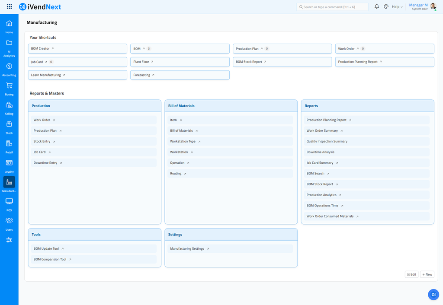This screenshot has height=305, width=443.
Task: Open Workstation link
Action: pyautogui.click(x=230, y=152)
